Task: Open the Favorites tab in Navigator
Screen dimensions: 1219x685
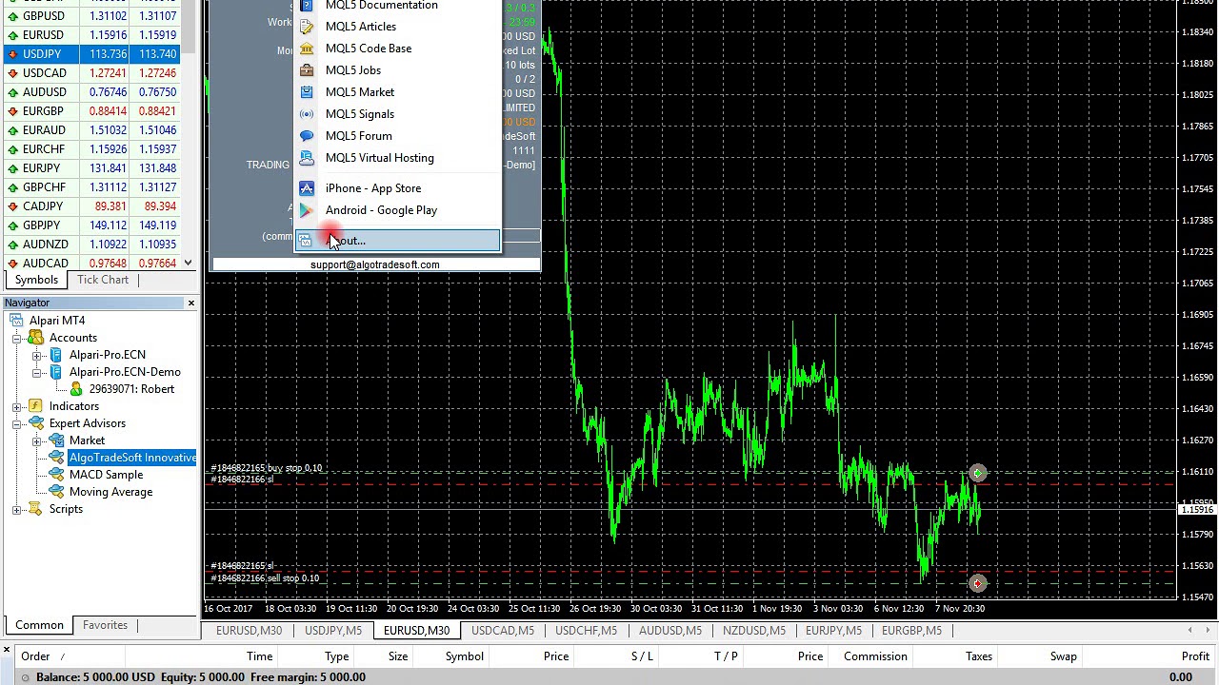Action: (x=105, y=625)
